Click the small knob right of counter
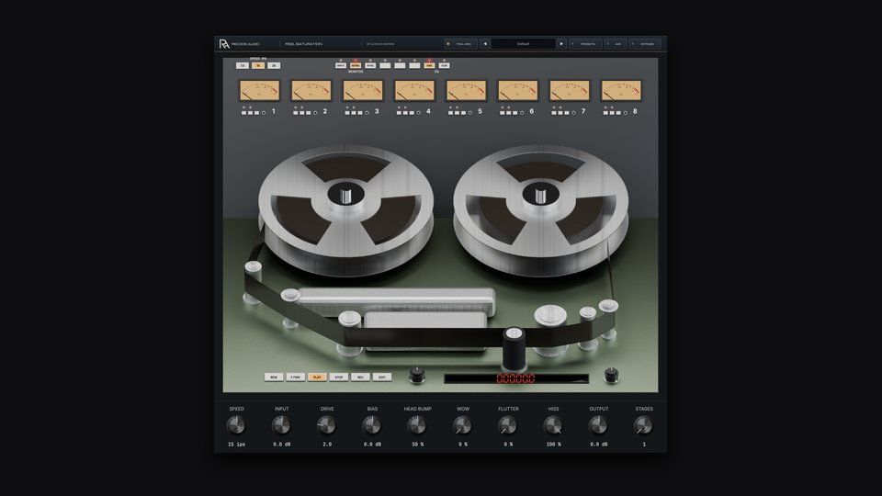 (x=611, y=374)
